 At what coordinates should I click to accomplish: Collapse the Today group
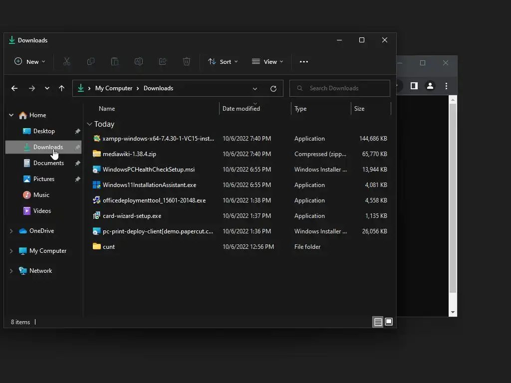(89, 124)
